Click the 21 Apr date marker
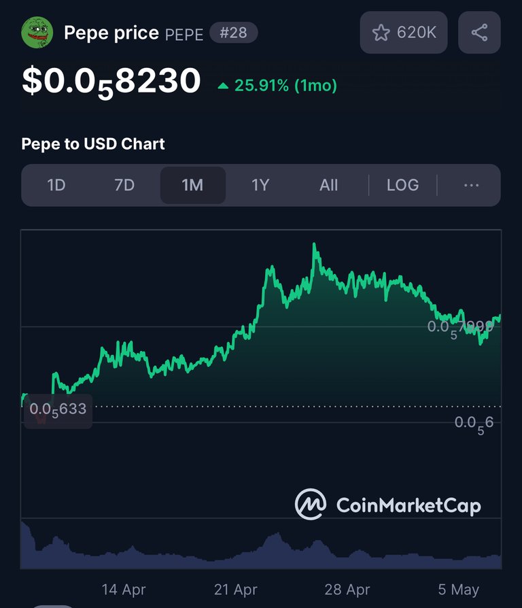522x608 pixels. (236, 590)
